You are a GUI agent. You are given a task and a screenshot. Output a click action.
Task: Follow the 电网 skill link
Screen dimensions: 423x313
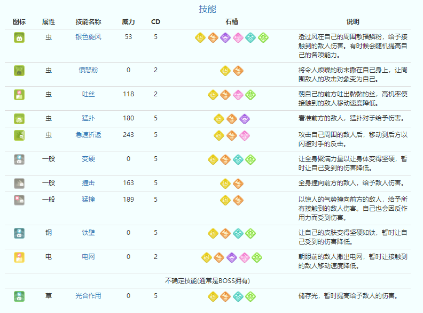tap(88, 257)
